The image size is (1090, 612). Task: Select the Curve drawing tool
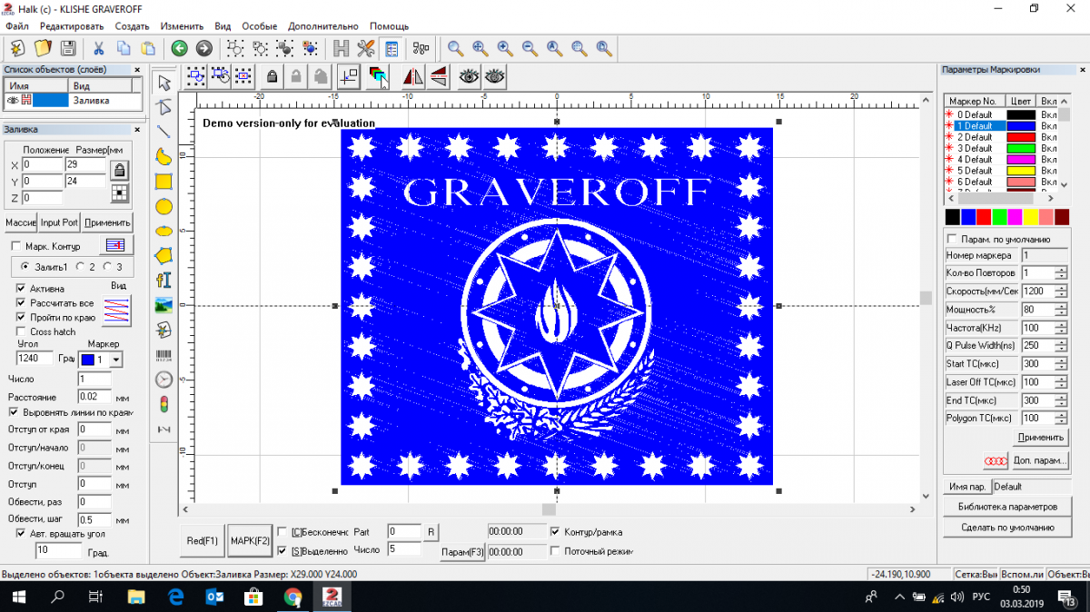pyautogui.click(x=164, y=156)
